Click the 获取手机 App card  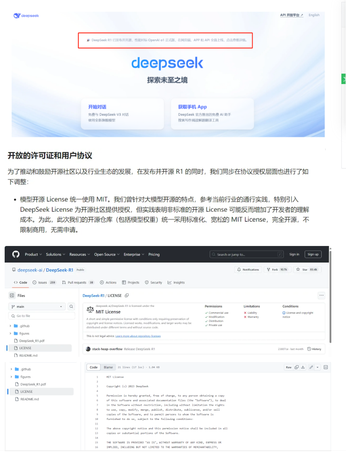pos(212,113)
